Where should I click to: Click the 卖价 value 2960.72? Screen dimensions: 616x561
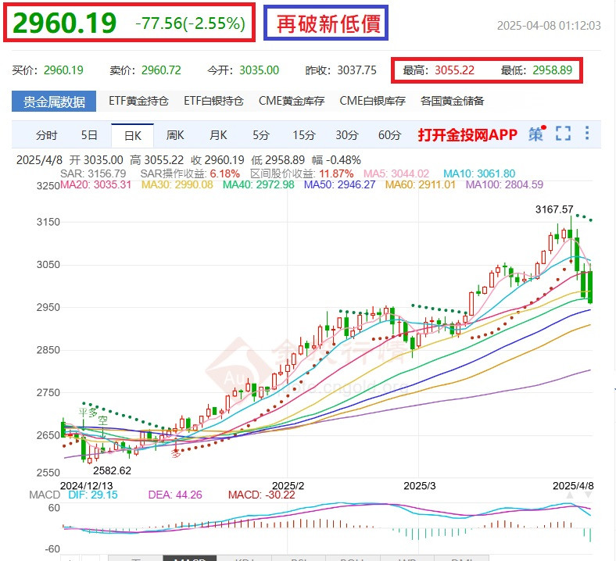(x=161, y=70)
